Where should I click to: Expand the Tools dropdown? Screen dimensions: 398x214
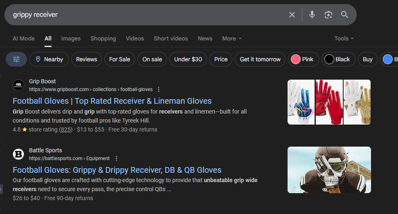(344, 38)
